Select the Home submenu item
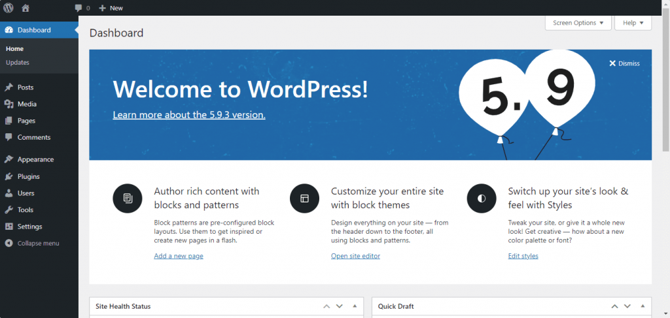670x318 pixels. click(14, 48)
